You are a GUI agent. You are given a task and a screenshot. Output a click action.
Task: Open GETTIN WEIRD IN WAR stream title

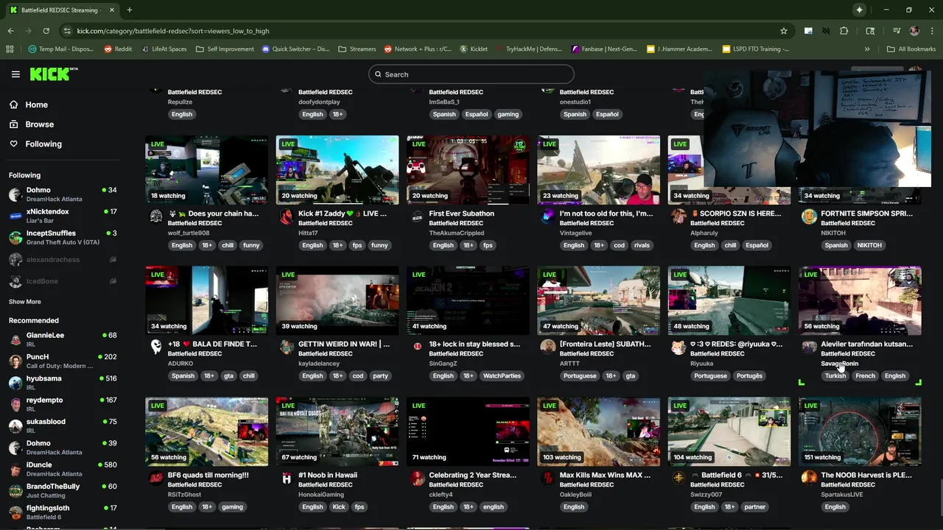tap(344, 344)
